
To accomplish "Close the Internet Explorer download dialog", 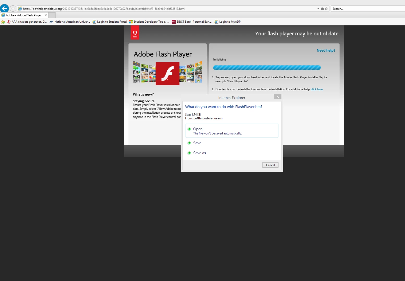I will pos(278,97).
